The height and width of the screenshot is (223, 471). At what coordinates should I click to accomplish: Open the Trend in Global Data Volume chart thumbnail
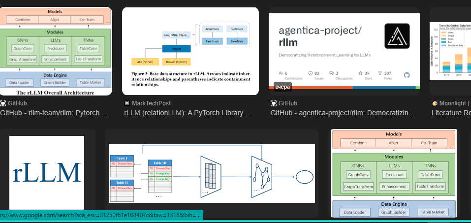(450, 51)
